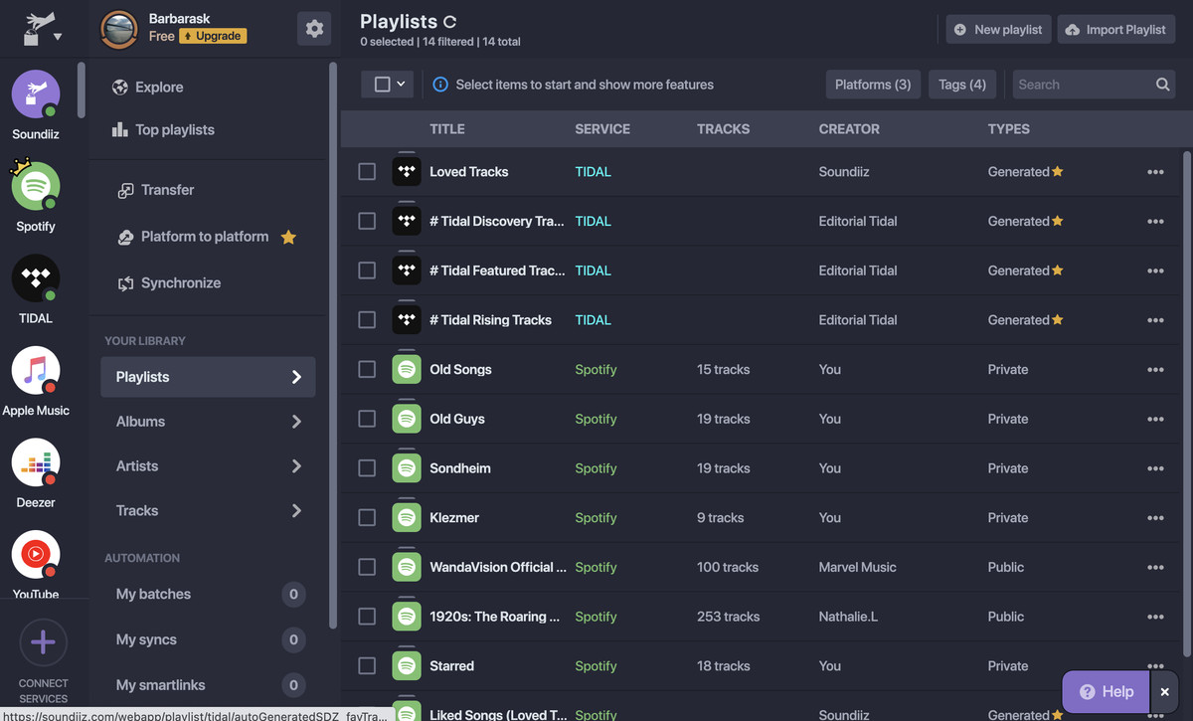This screenshot has height=721, width=1193.
Task: Click the Barbarask profile avatar
Action: (x=119, y=29)
